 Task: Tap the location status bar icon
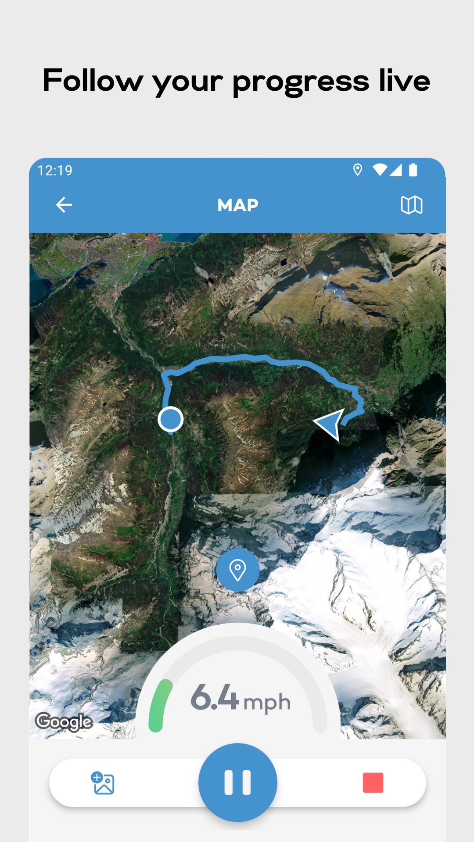click(x=358, y=170)
